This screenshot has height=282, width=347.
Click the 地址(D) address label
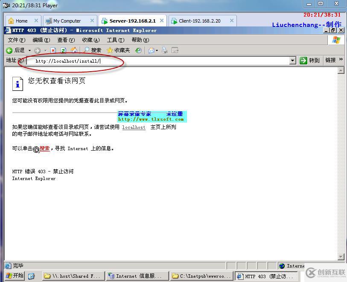coord(15,60)
